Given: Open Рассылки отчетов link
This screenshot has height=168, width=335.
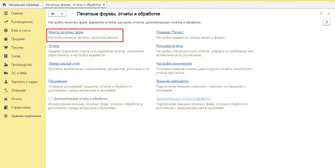Looking at the screenshot, I should point(169,46).
